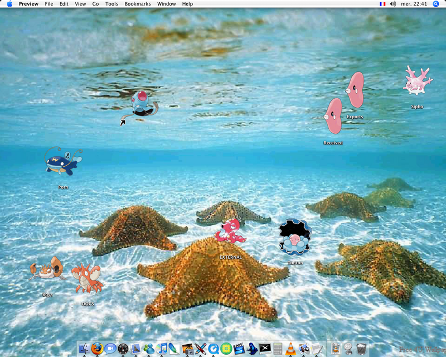Viewport: 446px width, 357px height.
Task: Click the pen and brush app in Dock
Action: 201,349
